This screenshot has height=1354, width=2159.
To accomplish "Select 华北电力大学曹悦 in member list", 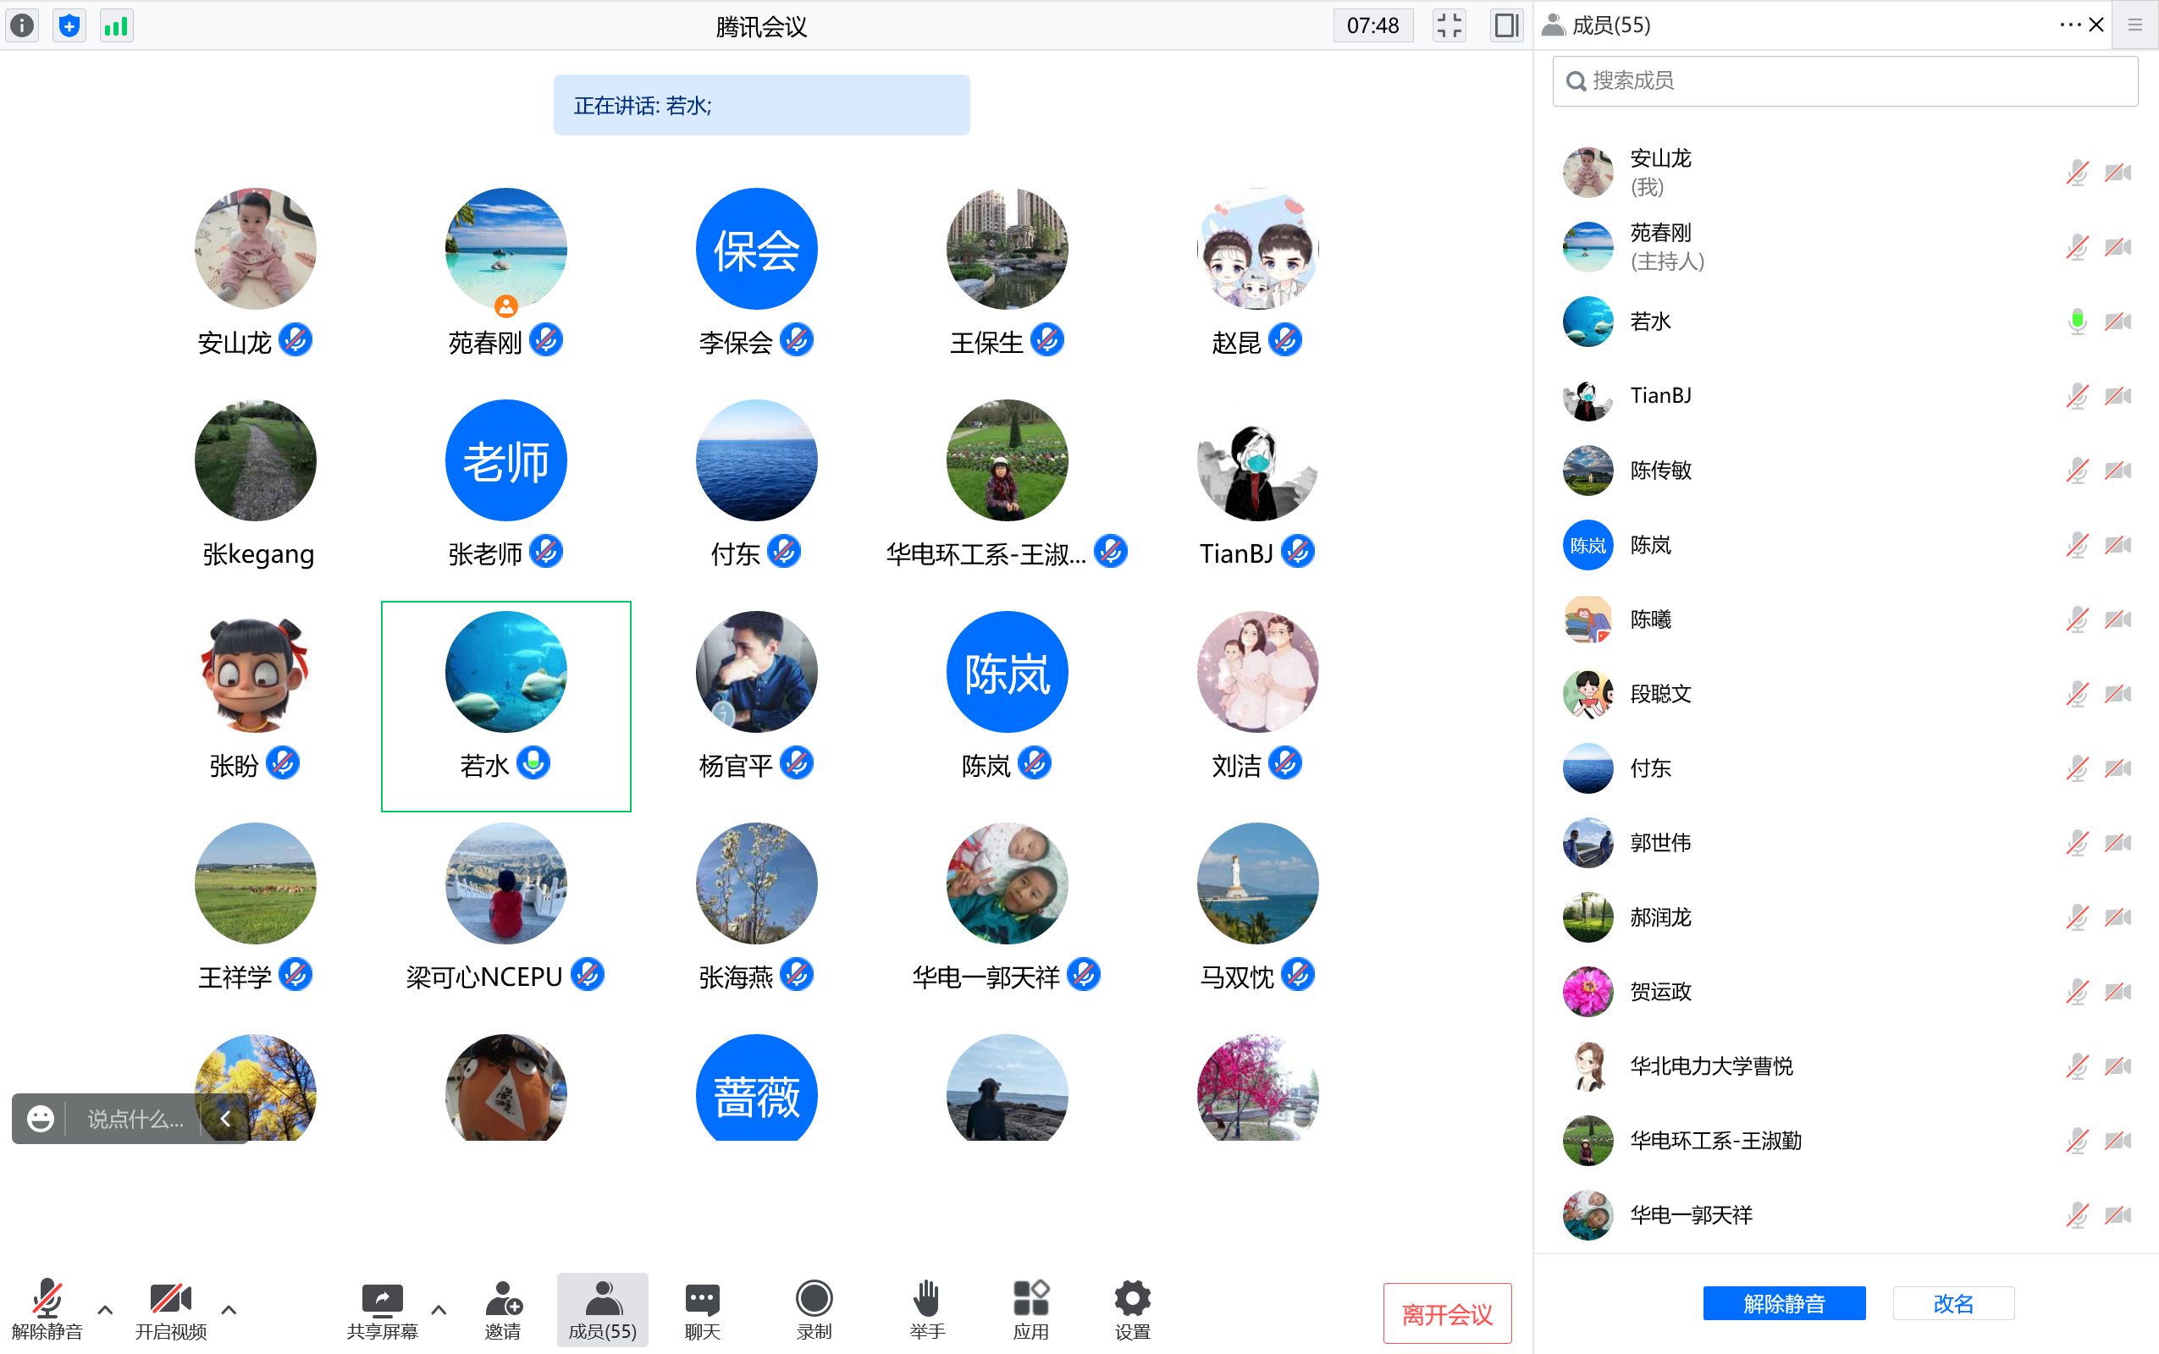I will 1845,1065.
